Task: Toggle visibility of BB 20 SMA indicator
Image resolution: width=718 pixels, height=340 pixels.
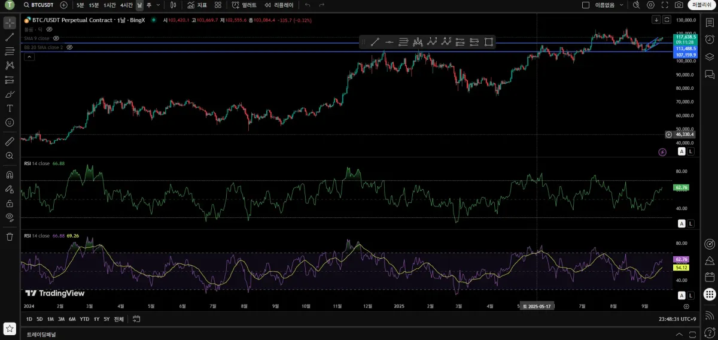Action: point(69,47)
